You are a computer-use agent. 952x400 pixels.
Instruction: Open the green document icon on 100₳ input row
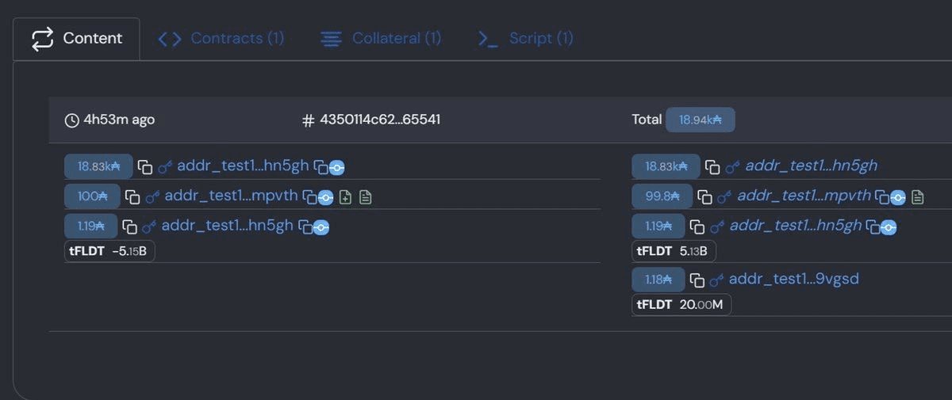click(365, 197)
